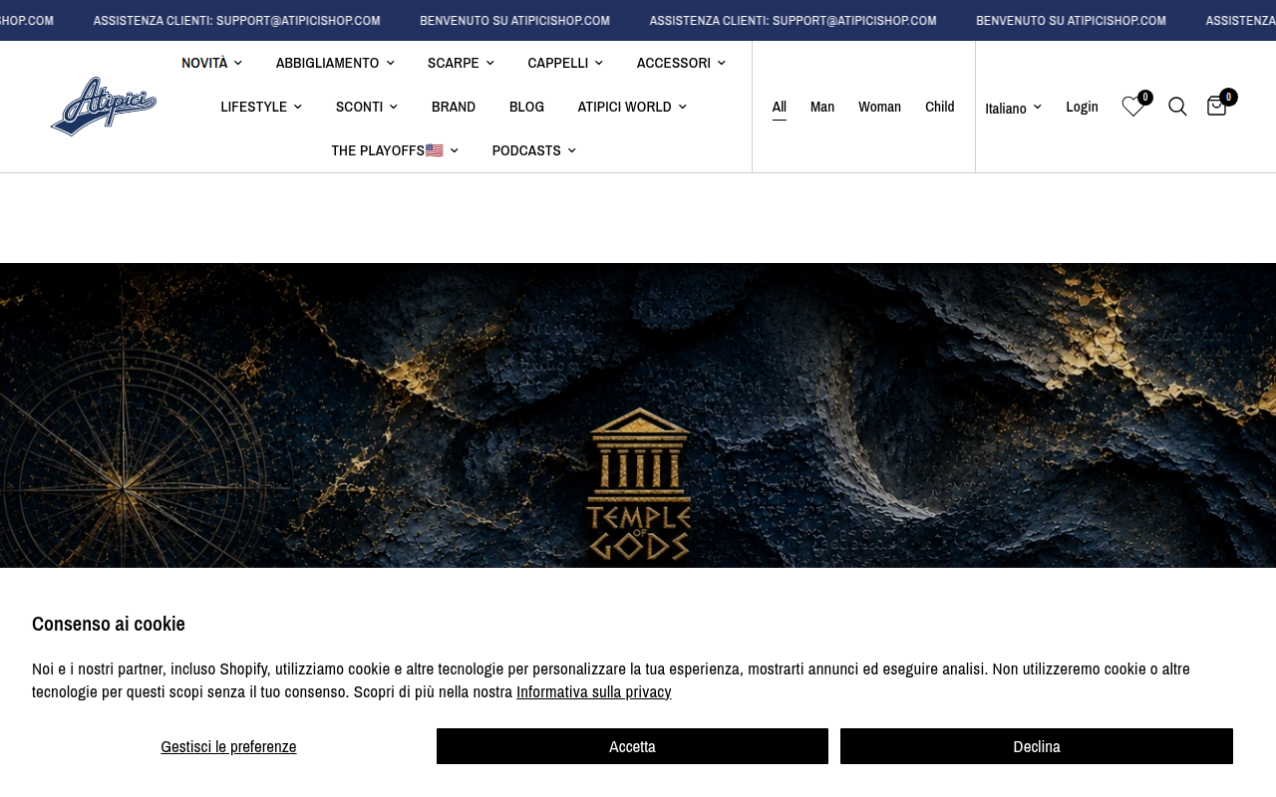
Task: Open Gestisci le preferenze
Action: 228,746
